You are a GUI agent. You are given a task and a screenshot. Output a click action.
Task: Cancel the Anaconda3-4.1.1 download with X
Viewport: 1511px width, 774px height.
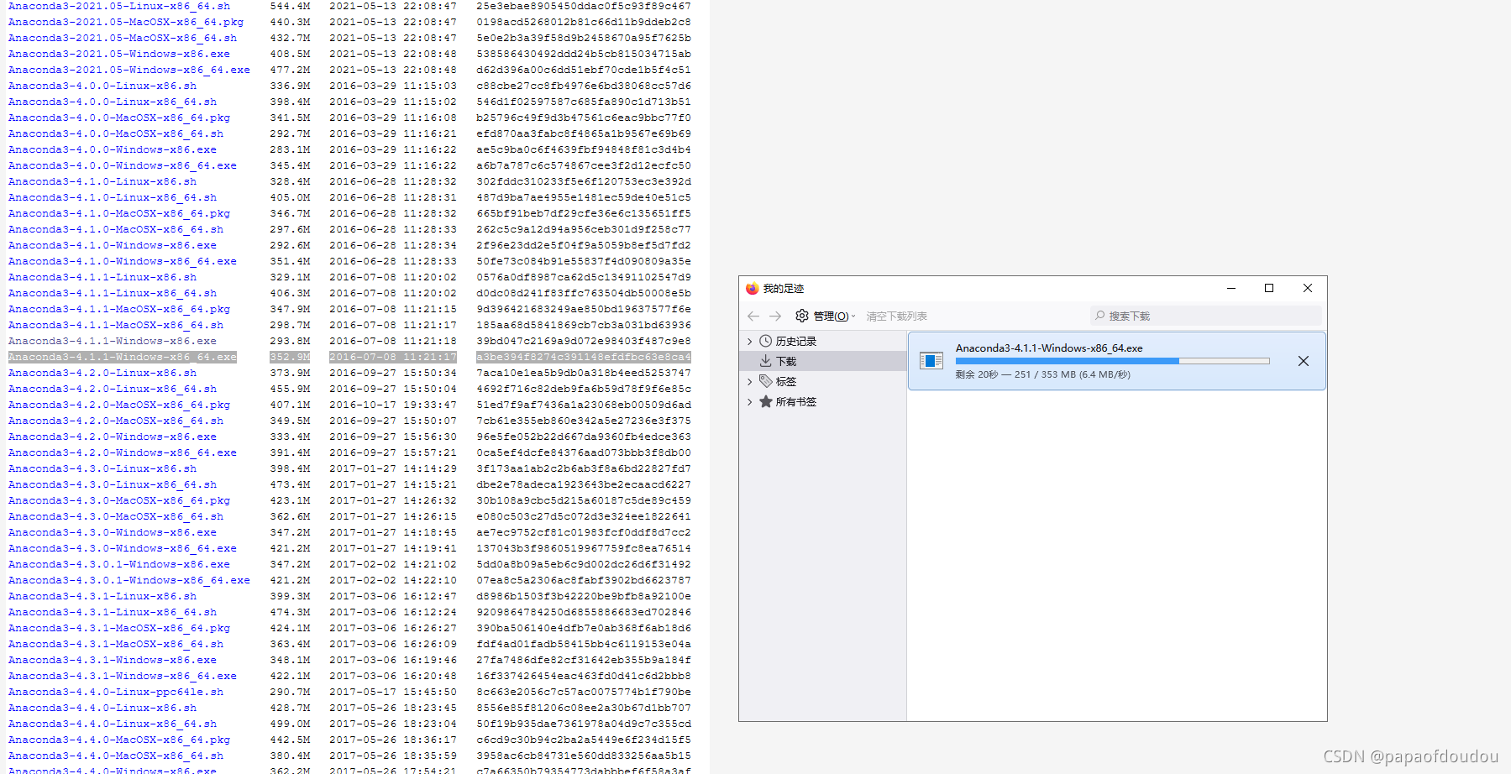click(x=1303, y=361)
